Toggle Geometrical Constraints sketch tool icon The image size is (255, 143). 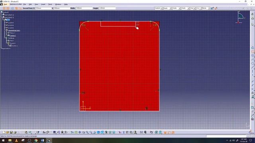coord(16,8)
